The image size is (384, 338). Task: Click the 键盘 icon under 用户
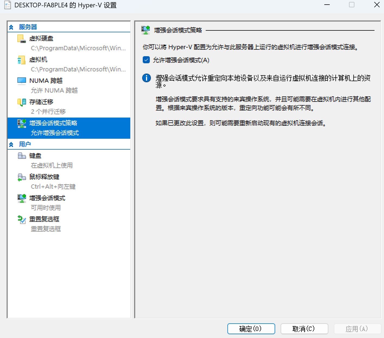21,156
